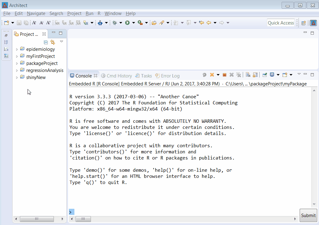Screen dimensions: 319x225
Task: Click the Open Type folder toolbar icon
Action: coord(154,23)
